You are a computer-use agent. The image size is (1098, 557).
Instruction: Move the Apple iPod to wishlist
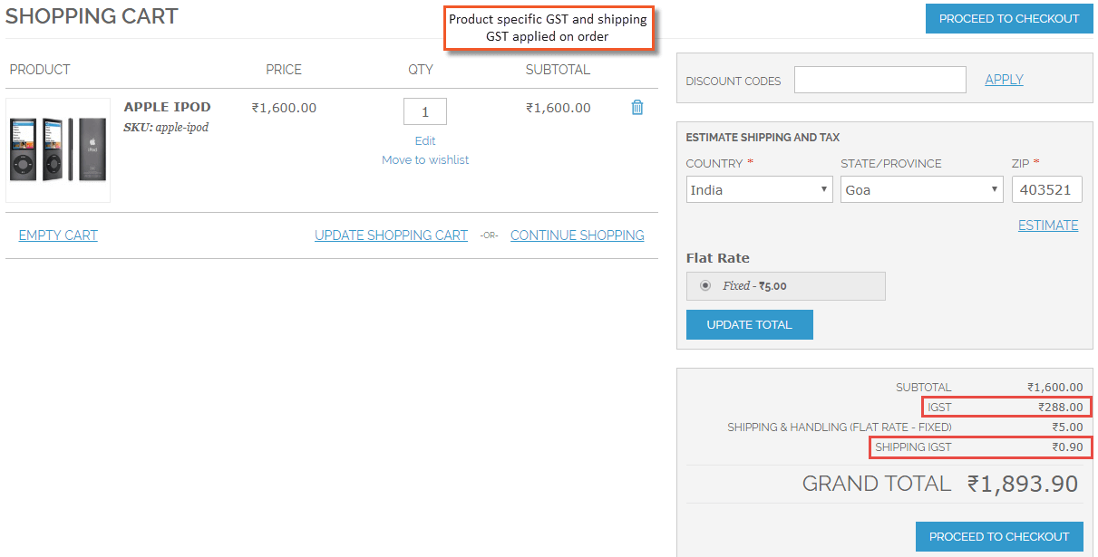tap(425, 159)
